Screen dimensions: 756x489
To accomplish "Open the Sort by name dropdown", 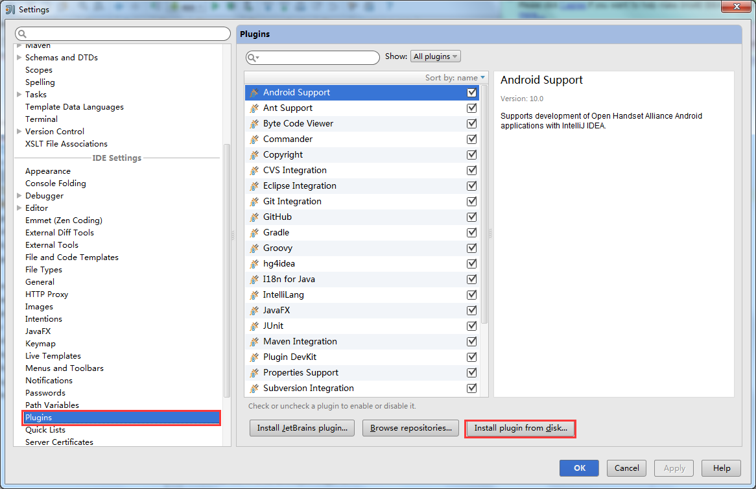I will point(455,78).
